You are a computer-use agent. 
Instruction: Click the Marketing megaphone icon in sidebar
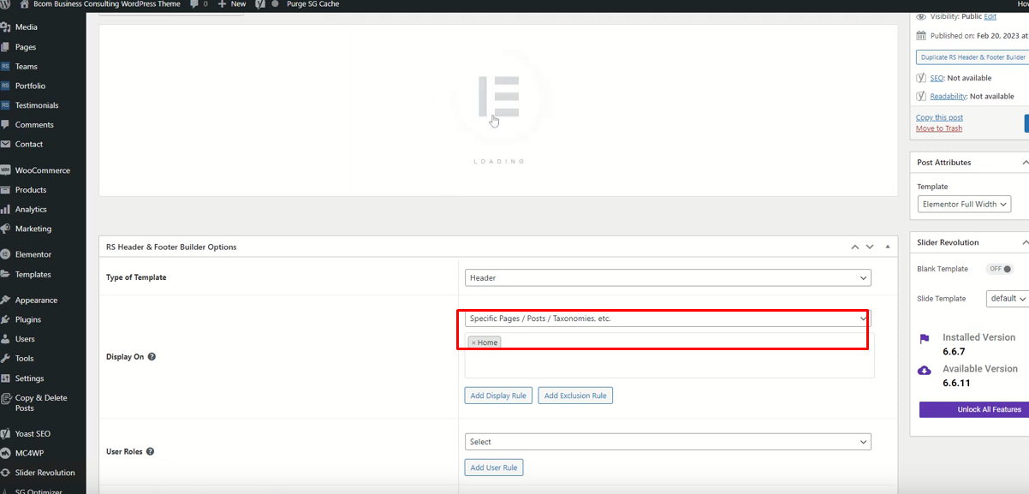(6, 229)
